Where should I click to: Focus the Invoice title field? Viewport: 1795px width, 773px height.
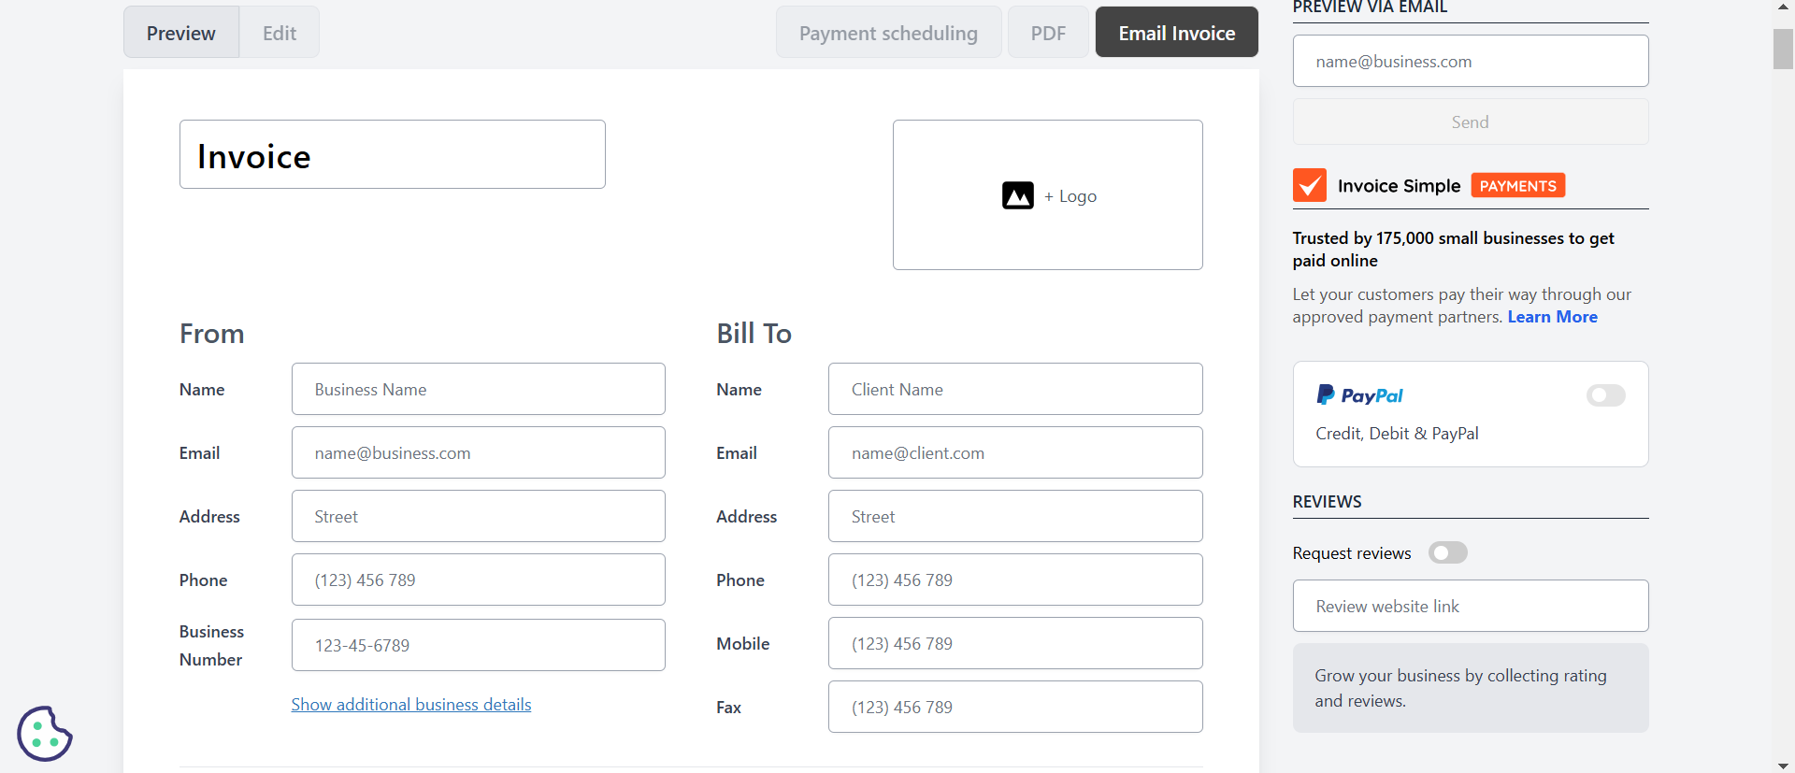point(393,154)
